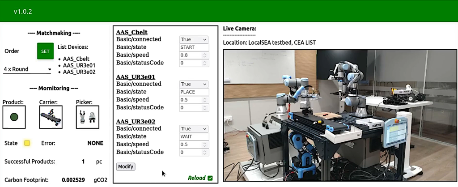Click AAS_UR3e01 Basic/state field showing PLACE

[x=194, y=92]
